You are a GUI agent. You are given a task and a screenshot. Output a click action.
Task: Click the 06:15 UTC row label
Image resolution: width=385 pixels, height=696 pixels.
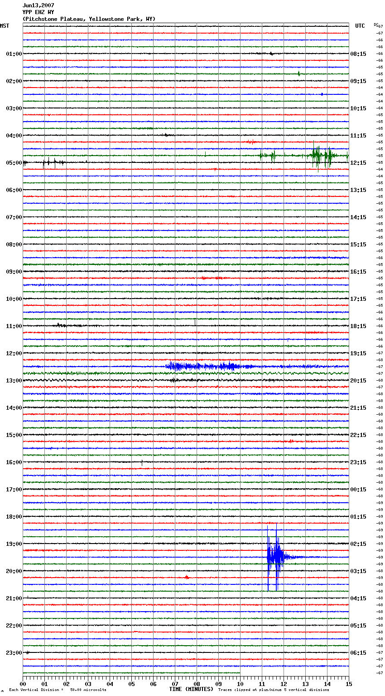(x=358, y=653)
